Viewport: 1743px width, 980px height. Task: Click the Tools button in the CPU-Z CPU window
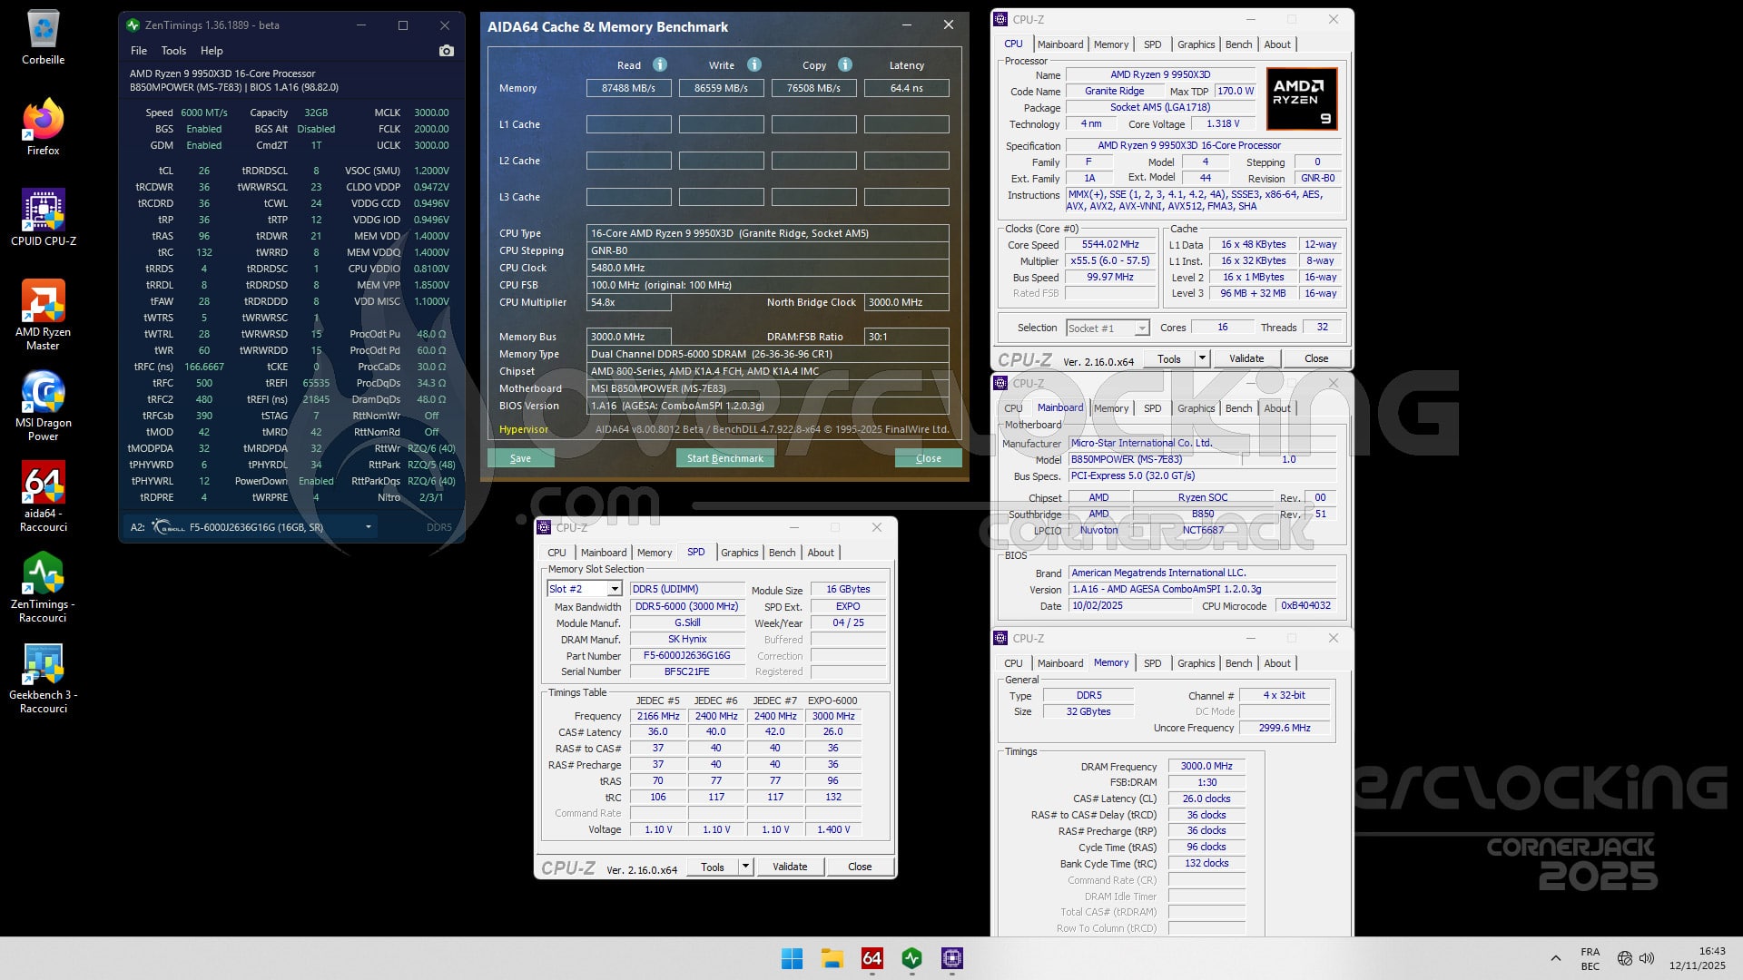1169,358
